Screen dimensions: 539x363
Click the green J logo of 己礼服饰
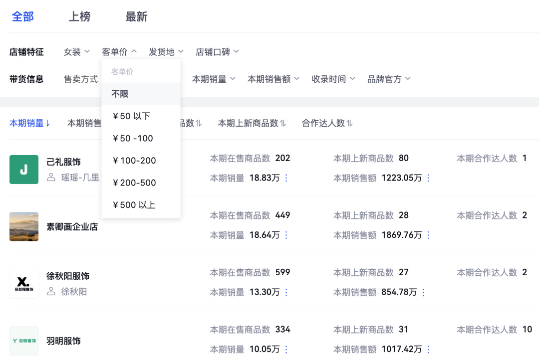(24, 170)
